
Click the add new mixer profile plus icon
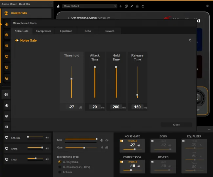tap(121, 6)
